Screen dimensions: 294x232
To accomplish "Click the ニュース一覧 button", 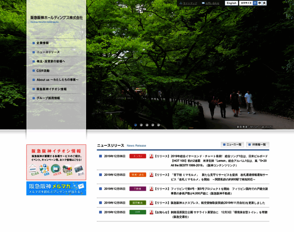I will (x=232, y=145).
